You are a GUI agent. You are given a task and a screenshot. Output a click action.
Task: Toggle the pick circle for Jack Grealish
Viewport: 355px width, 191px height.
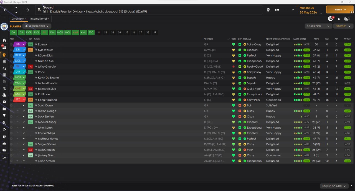(11, 150)
